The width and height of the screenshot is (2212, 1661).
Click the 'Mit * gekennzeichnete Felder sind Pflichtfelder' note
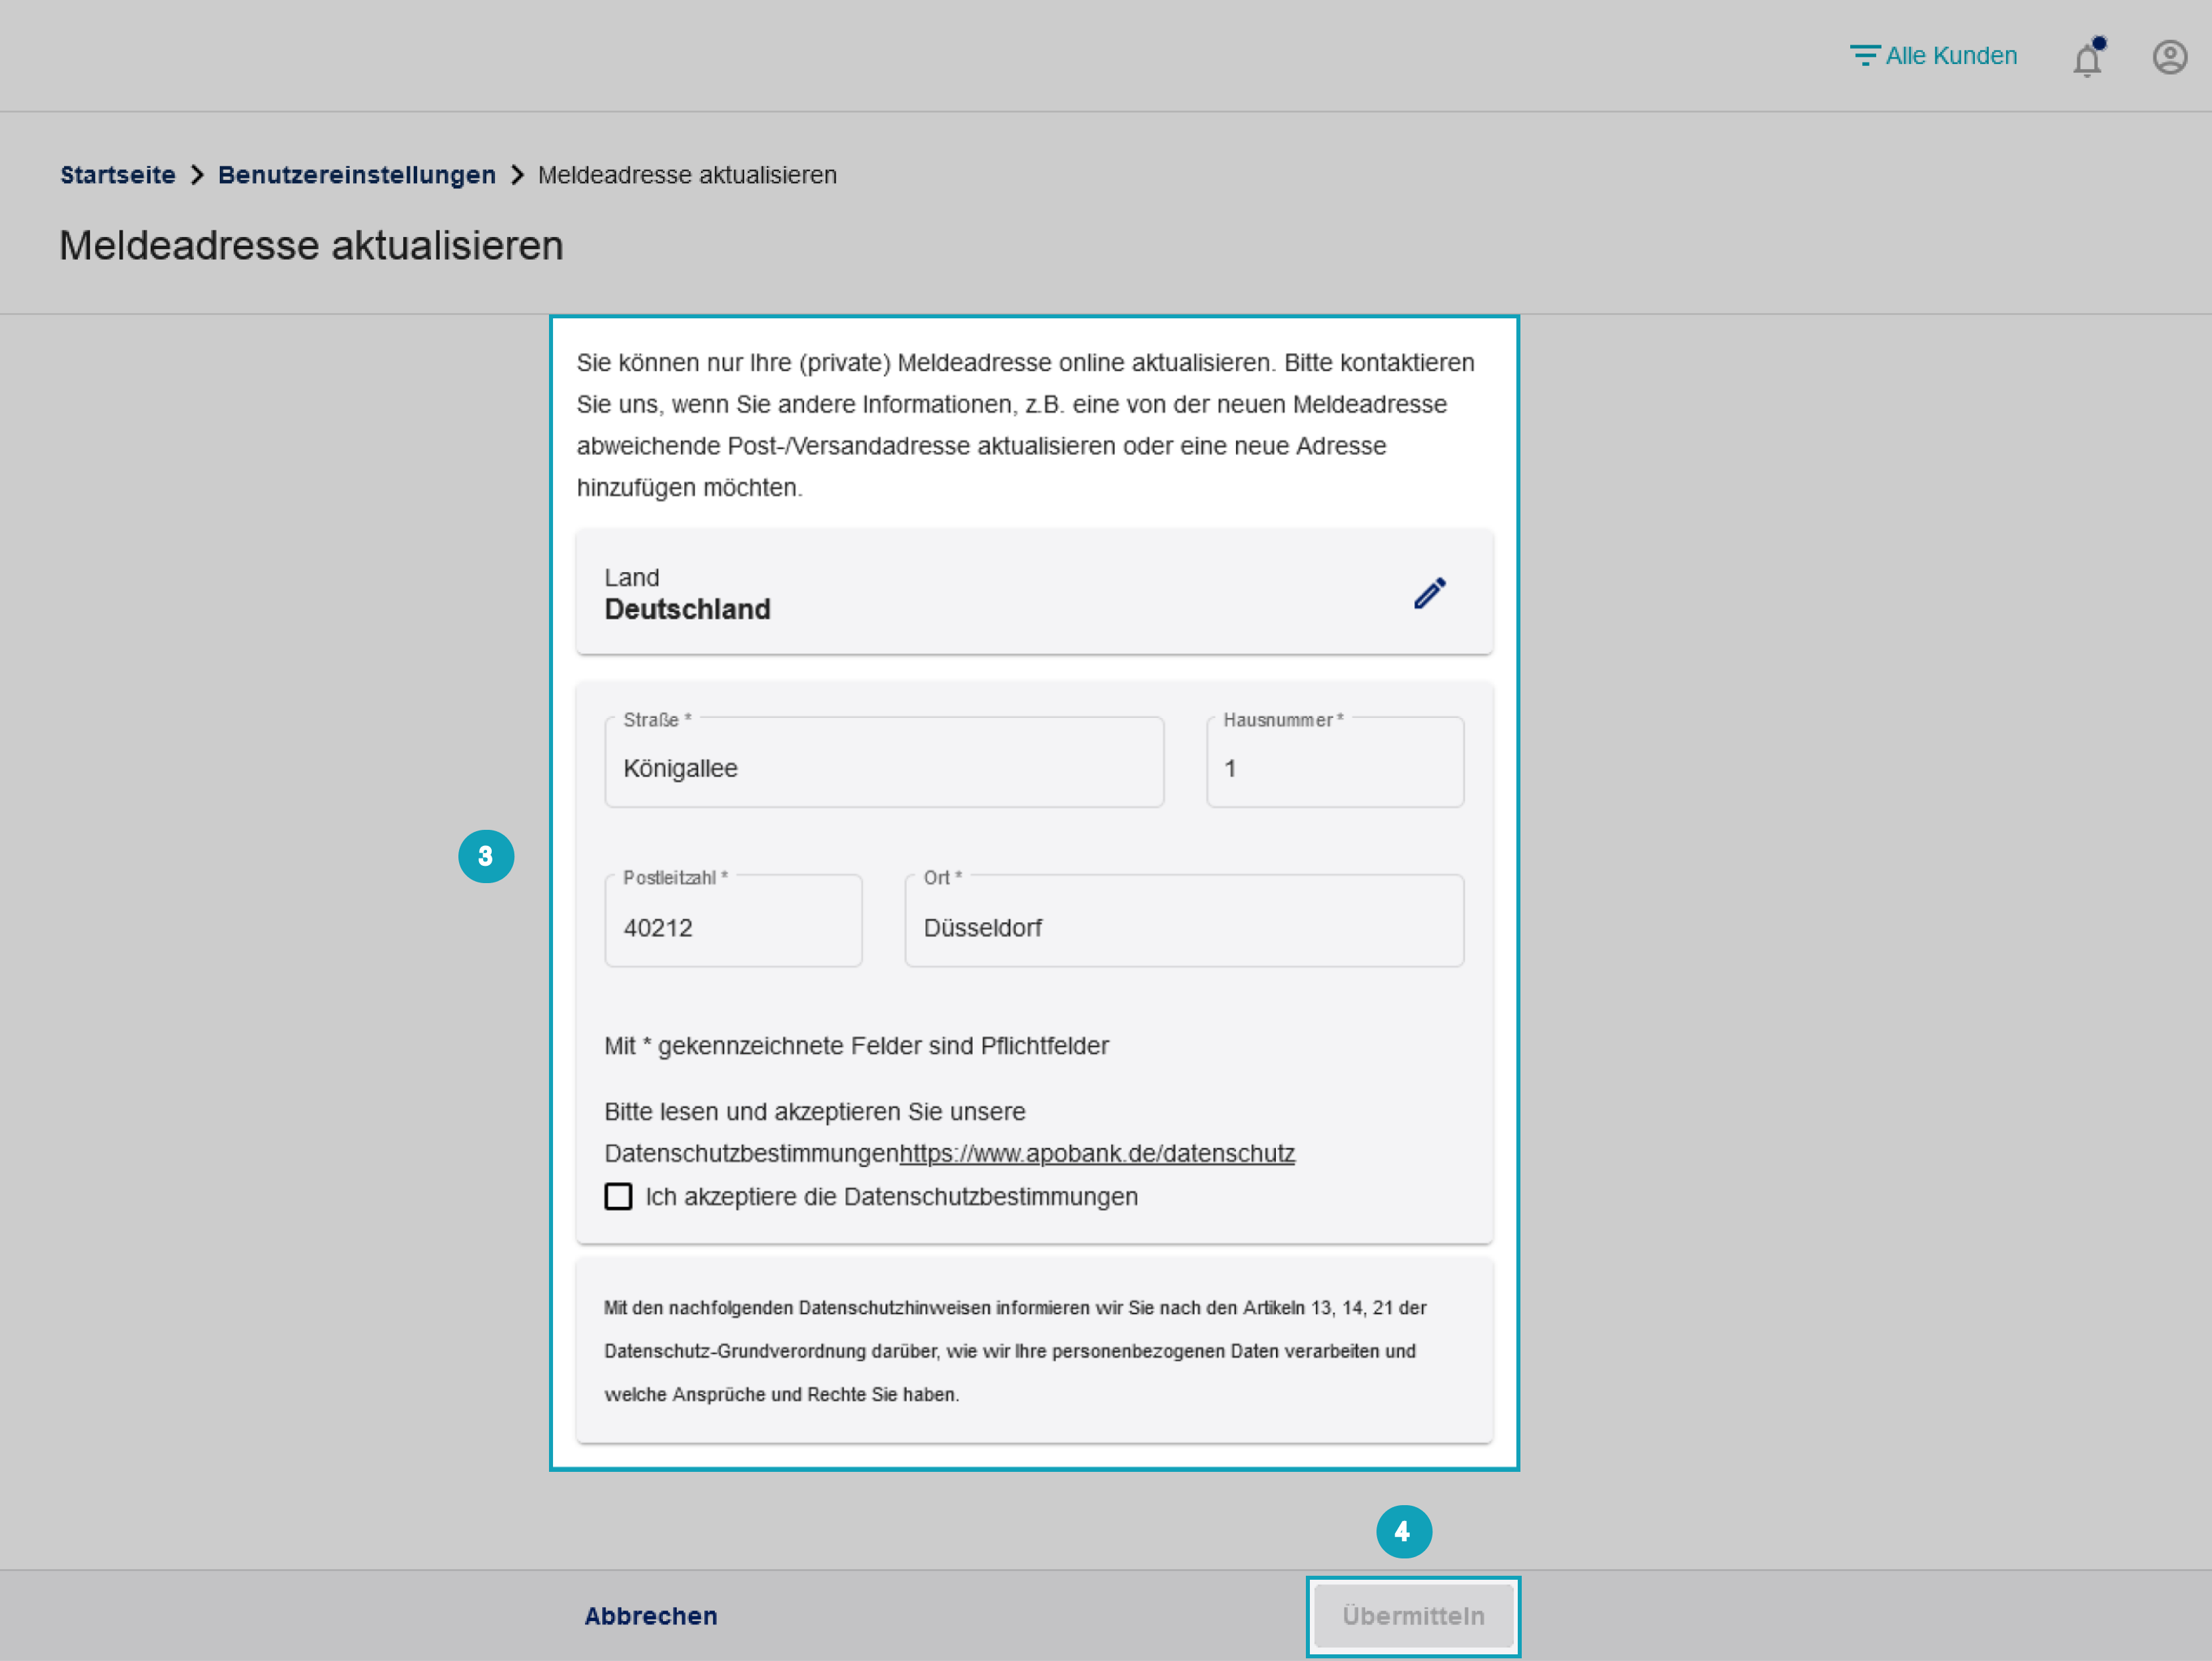(x=856, y=1046)
